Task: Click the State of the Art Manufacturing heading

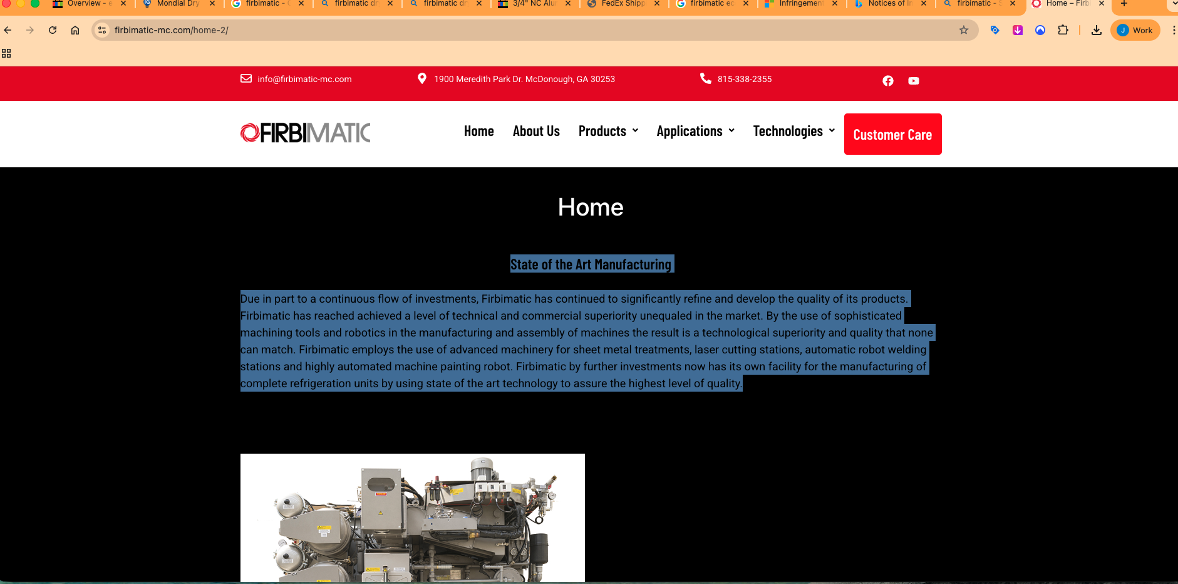Action: pos(591,264)
